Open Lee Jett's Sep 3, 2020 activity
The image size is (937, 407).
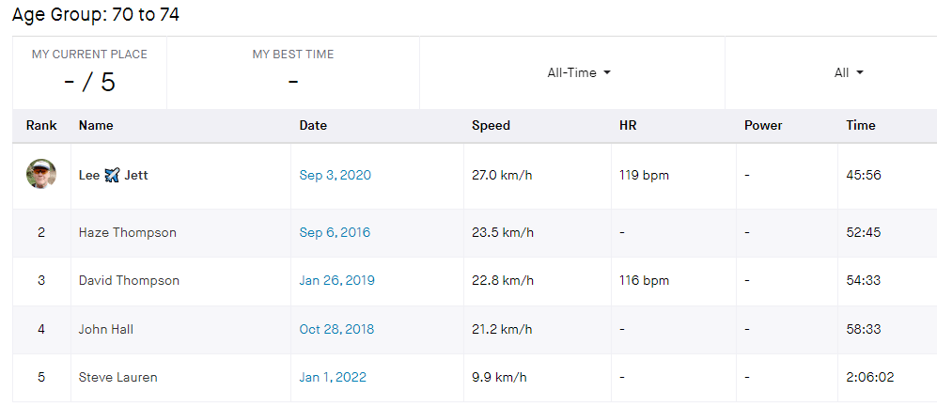click(x=336, y=176)
